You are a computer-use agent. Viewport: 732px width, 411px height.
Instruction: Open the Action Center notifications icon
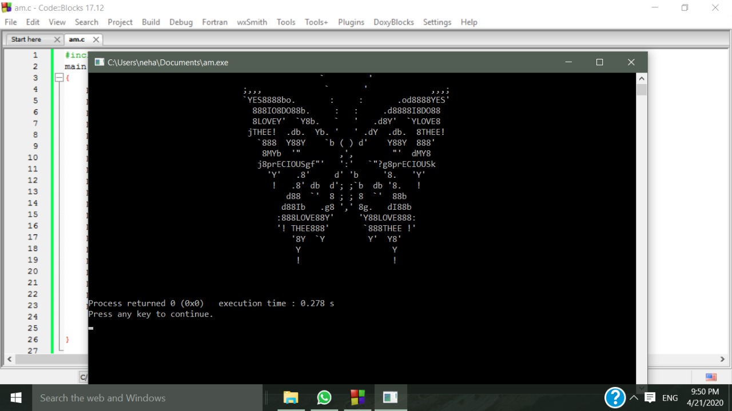coord(650,398)
